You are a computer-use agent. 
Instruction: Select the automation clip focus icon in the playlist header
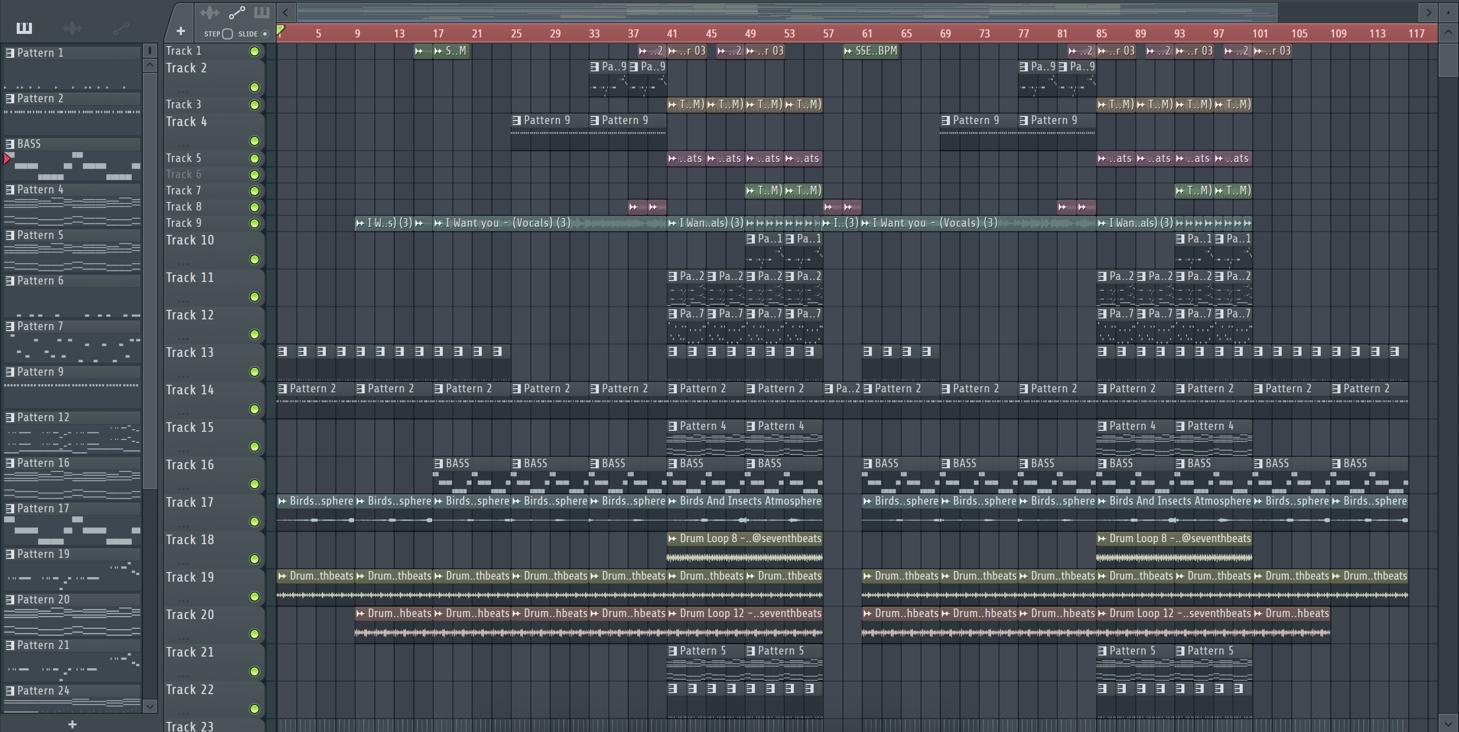click(237, 13)
